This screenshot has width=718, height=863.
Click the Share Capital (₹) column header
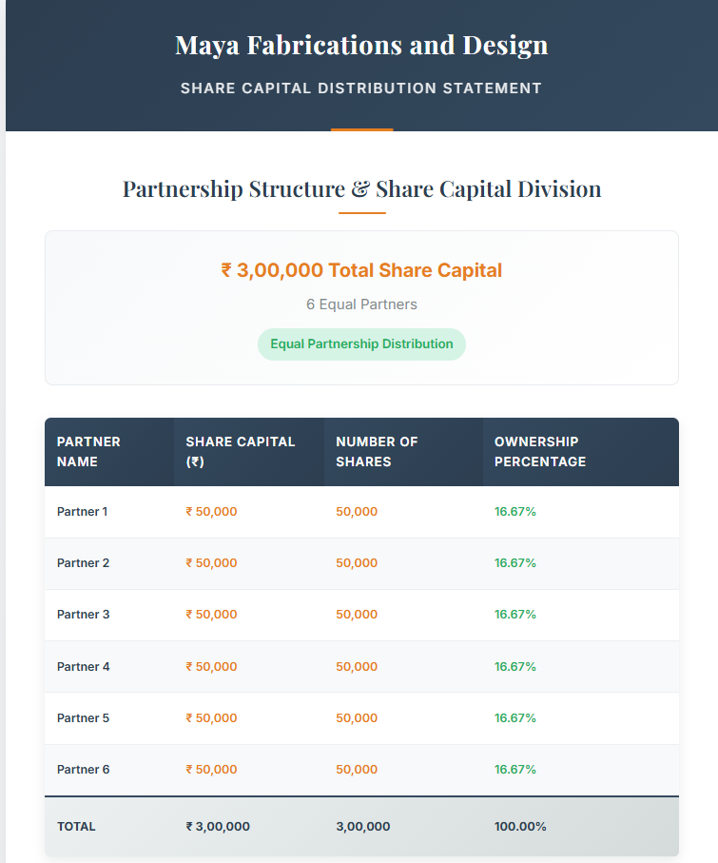pos(241,452)
